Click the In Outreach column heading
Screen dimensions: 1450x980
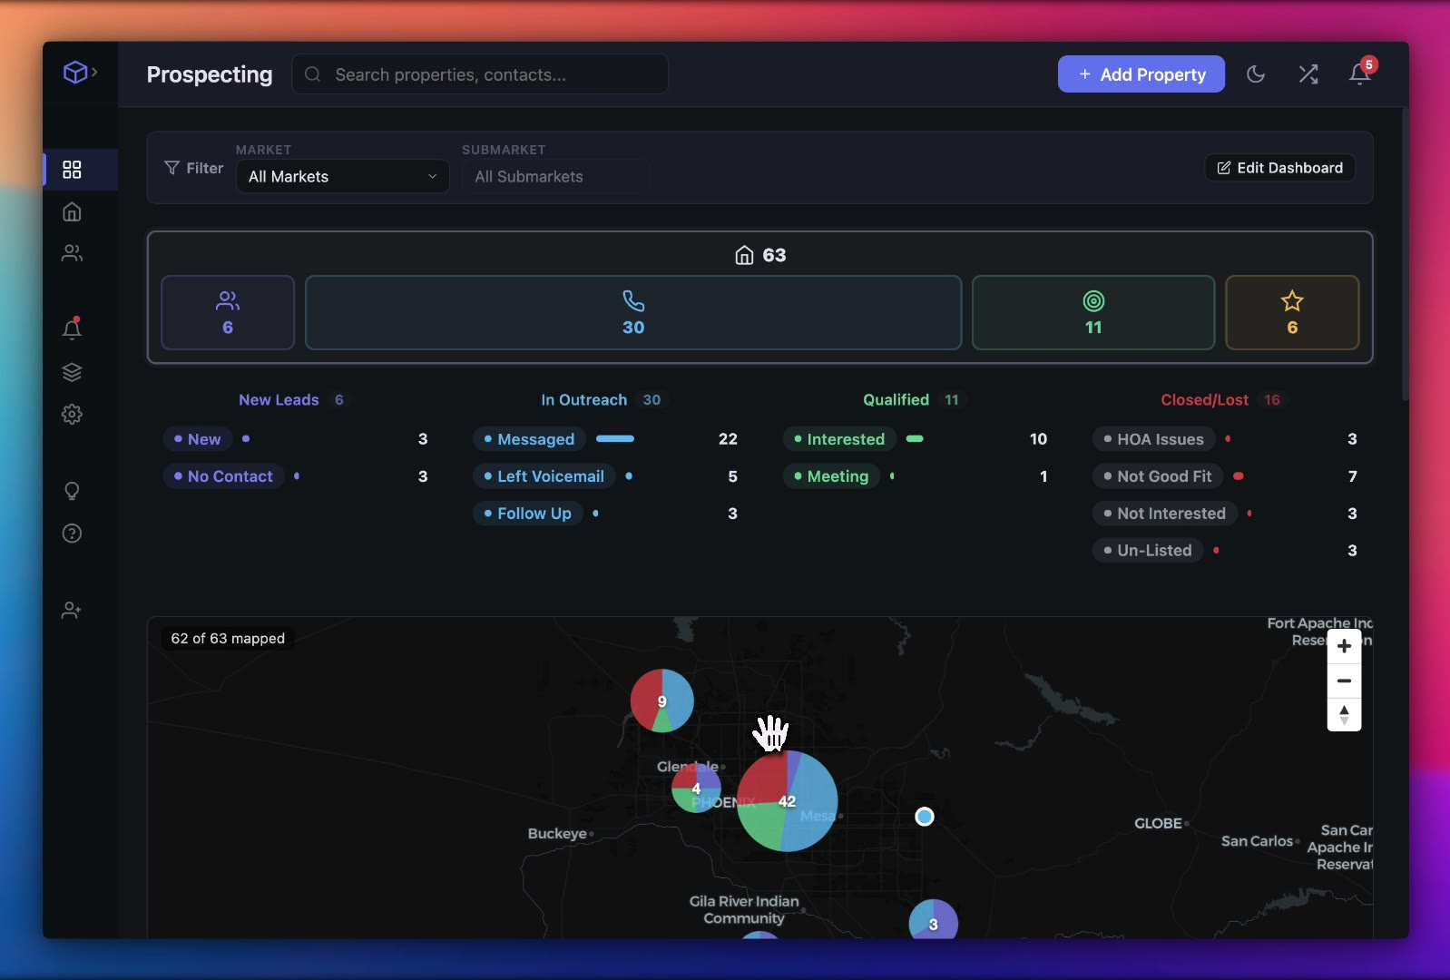point(583,399)
